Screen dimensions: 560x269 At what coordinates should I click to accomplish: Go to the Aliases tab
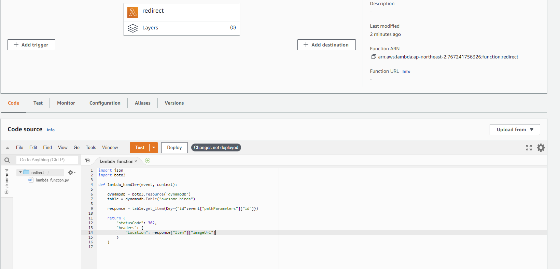142,103
